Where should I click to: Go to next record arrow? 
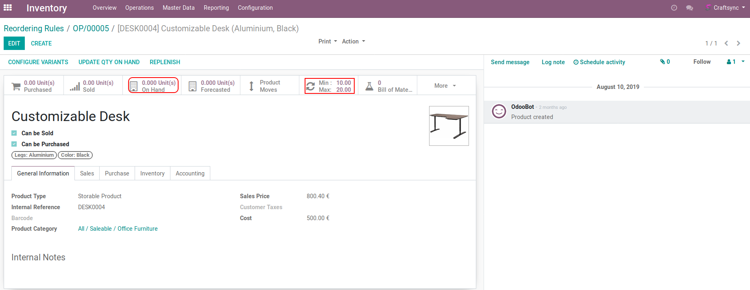pyautogui.click(x=739, y=43)
